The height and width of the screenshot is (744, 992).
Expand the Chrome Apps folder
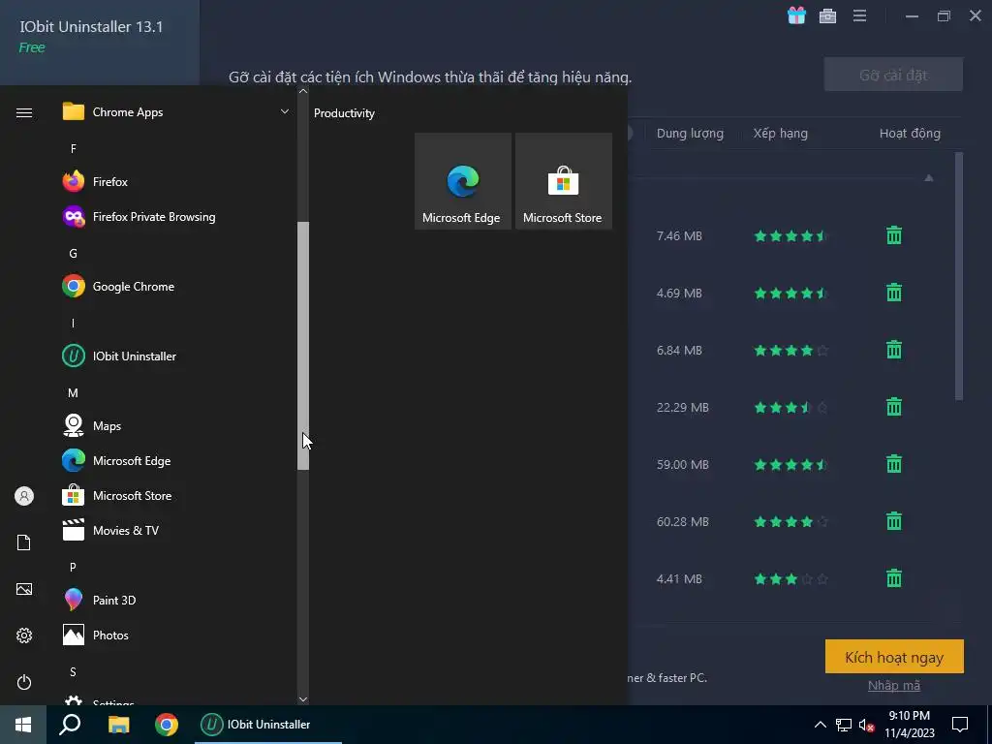click(176, 112)
